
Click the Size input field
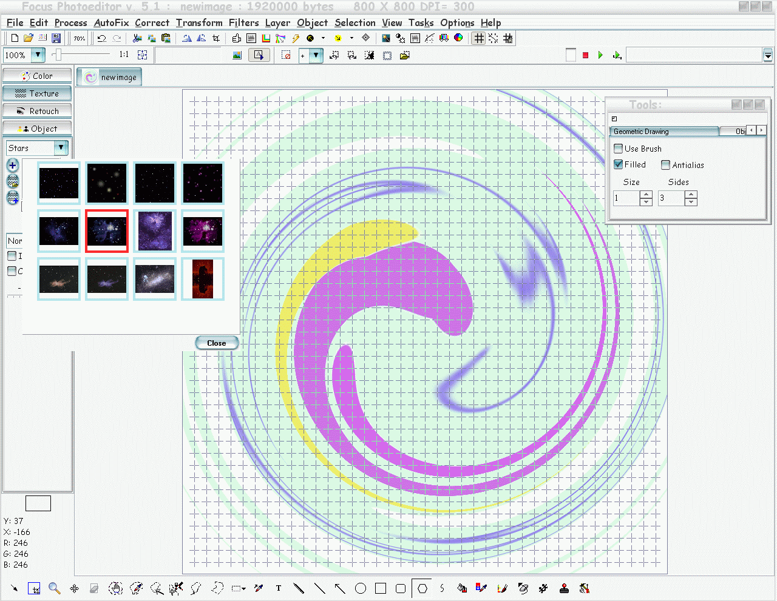click(x=626, y=198)
